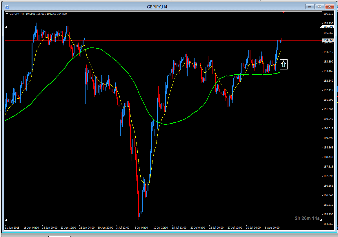Click right-end arrow of bottom dashed line
Screen dimensions: 338x237
coord(321,220)
